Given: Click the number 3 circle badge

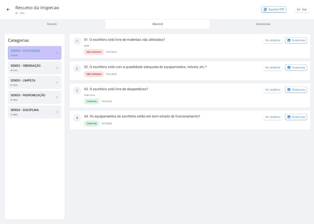Looking at the screenshot, I should [77, 91].
